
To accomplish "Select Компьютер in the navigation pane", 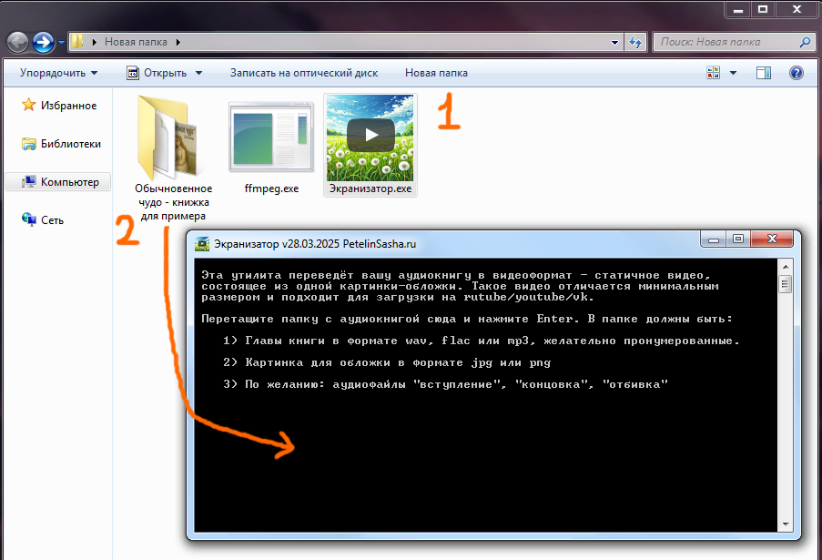I will click(x=69, y=182).
